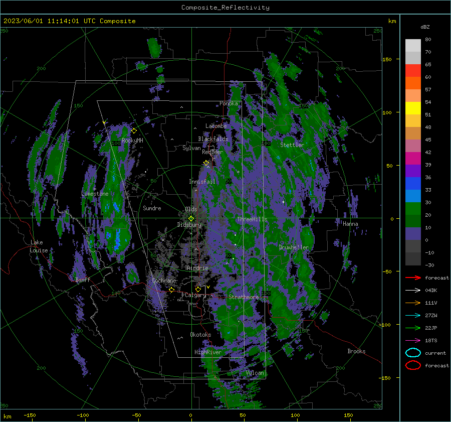Click the yellow V marker northeast of Calgary
The image size is (451, 422).
[x=208, y=287]
